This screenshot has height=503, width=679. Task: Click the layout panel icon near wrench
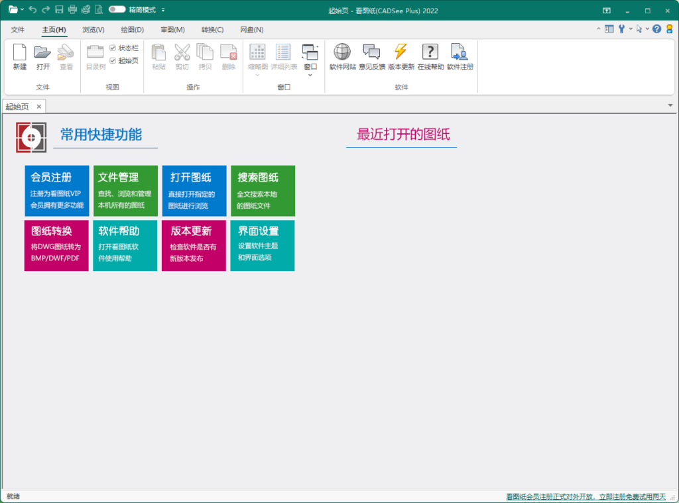pyautogui.click(x=609, y=29)
